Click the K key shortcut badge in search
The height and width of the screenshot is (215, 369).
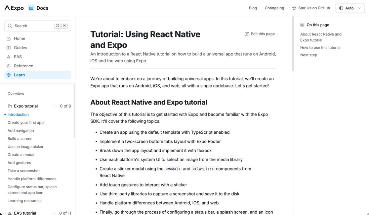[64, 26]
